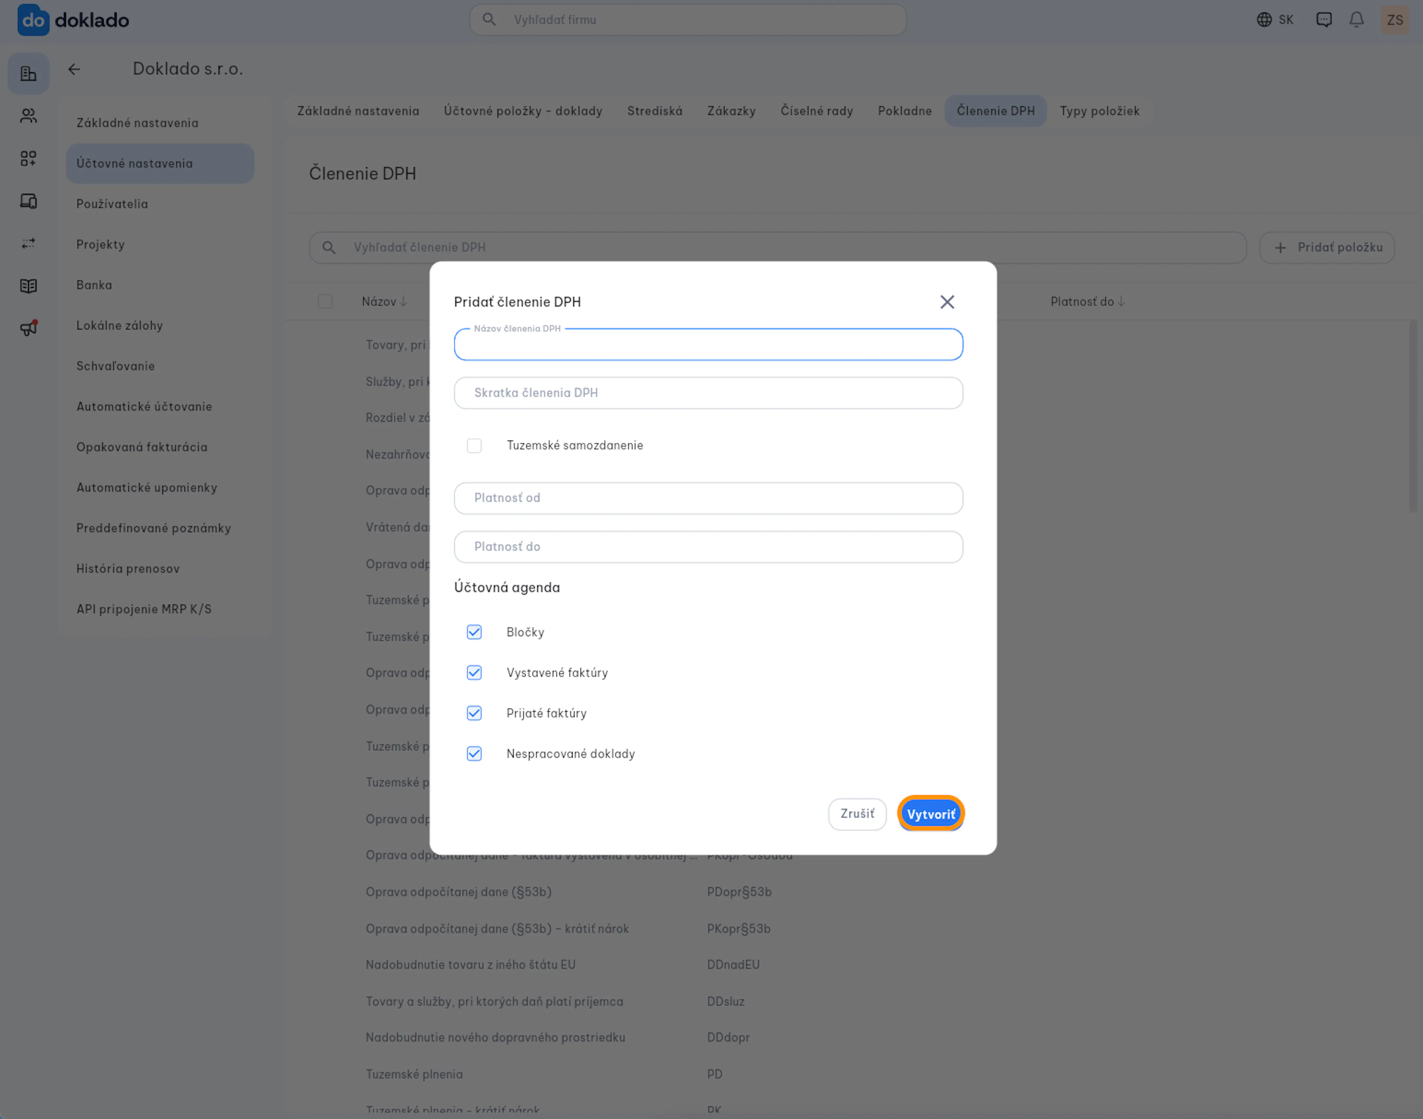Image resolution: width=1423 pixels, height=1119 pixels.
Task: Click the chat feedback icon in header
Action: click(1323, 20)
